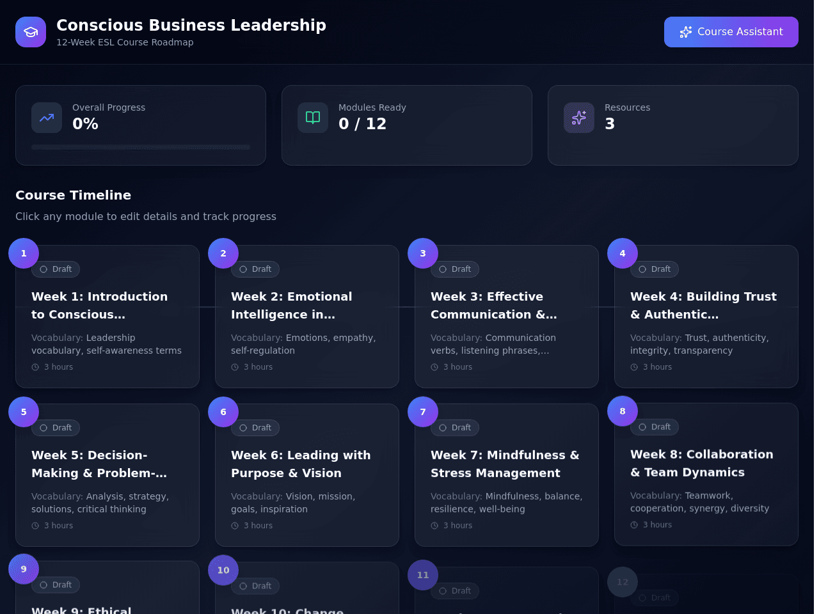Screen dimensions: 819x614
Task: Click the number 8 module badge
Action: tap(623, 411)
